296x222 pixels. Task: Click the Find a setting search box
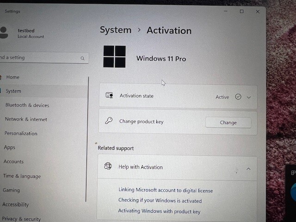(44, 58)
